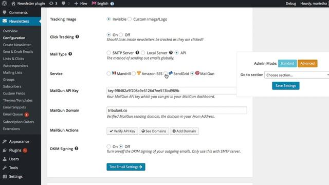This screenshot has height=185, width=329.
Task: Click Save Settings button
Action: tap(286, 86)
